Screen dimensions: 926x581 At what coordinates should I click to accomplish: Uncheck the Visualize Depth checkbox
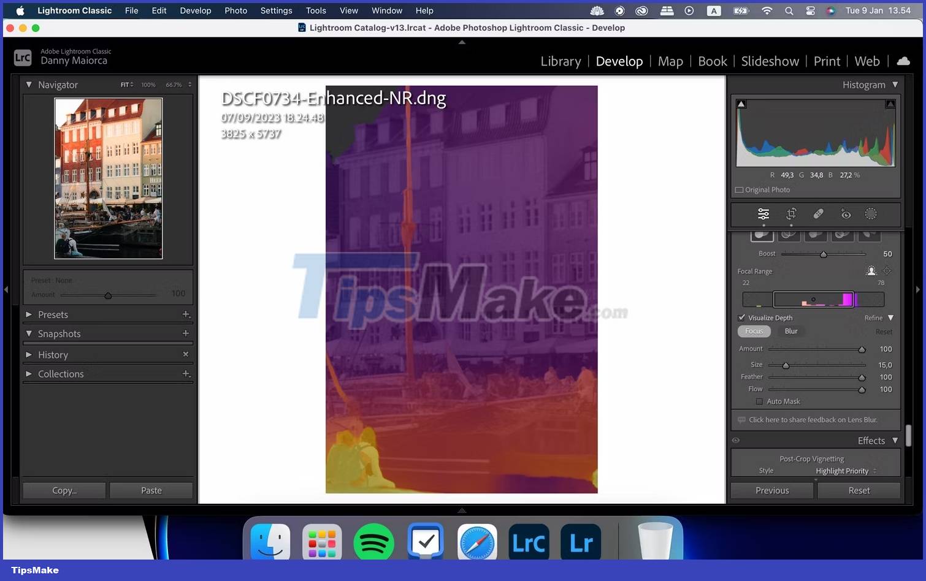742,317
